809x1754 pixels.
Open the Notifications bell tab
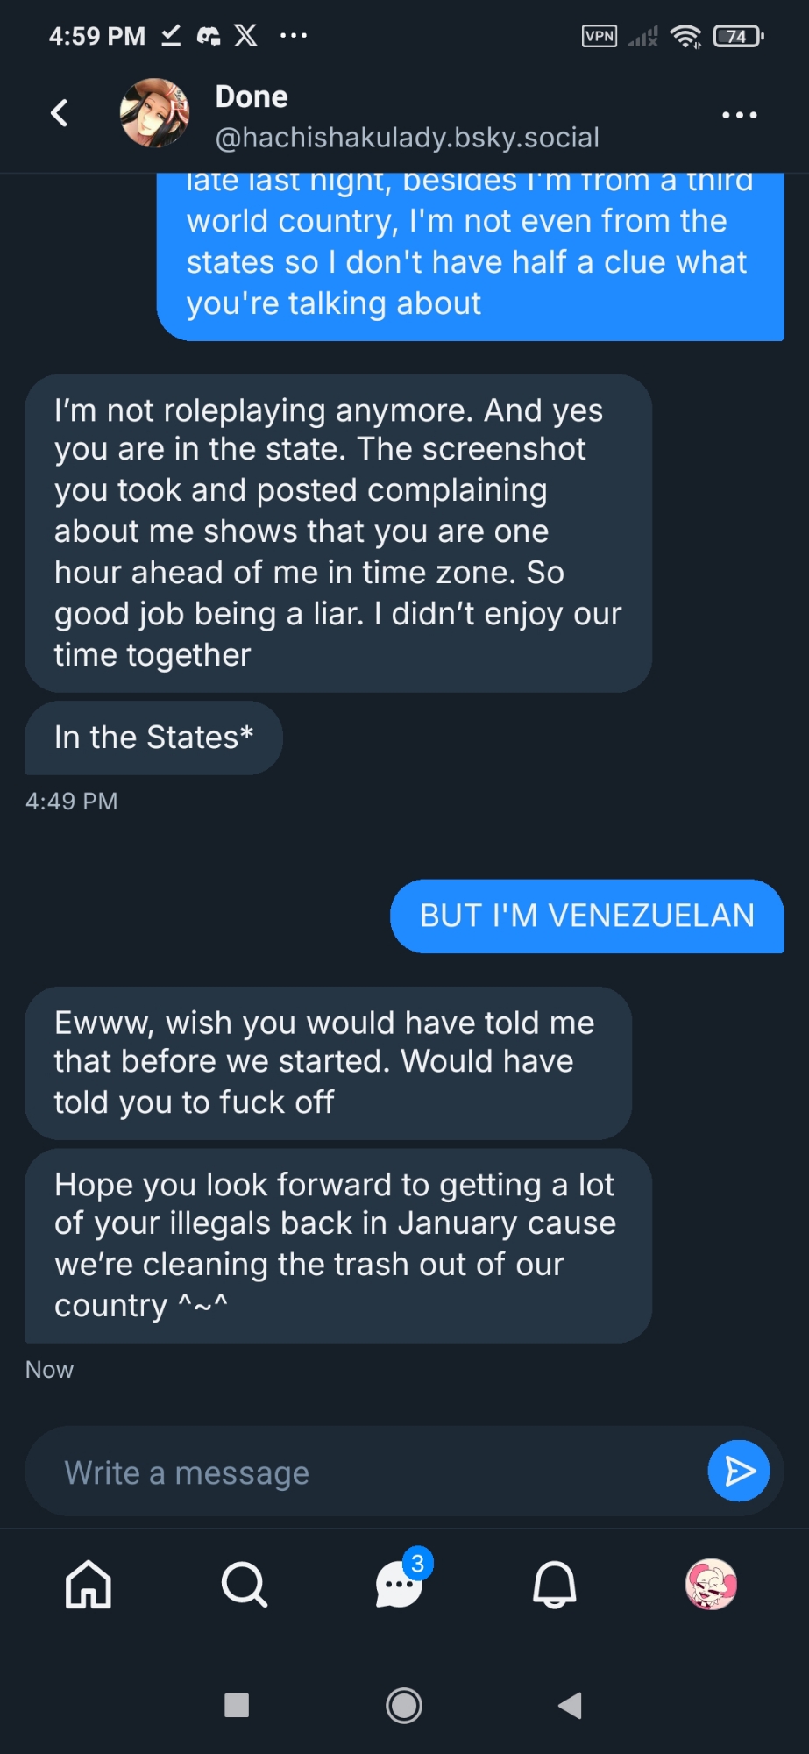[555, 1585]
